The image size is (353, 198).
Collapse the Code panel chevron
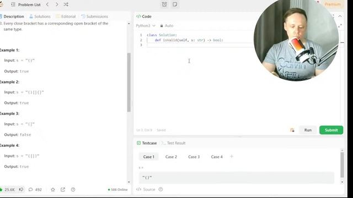click(x=340, y=16)
